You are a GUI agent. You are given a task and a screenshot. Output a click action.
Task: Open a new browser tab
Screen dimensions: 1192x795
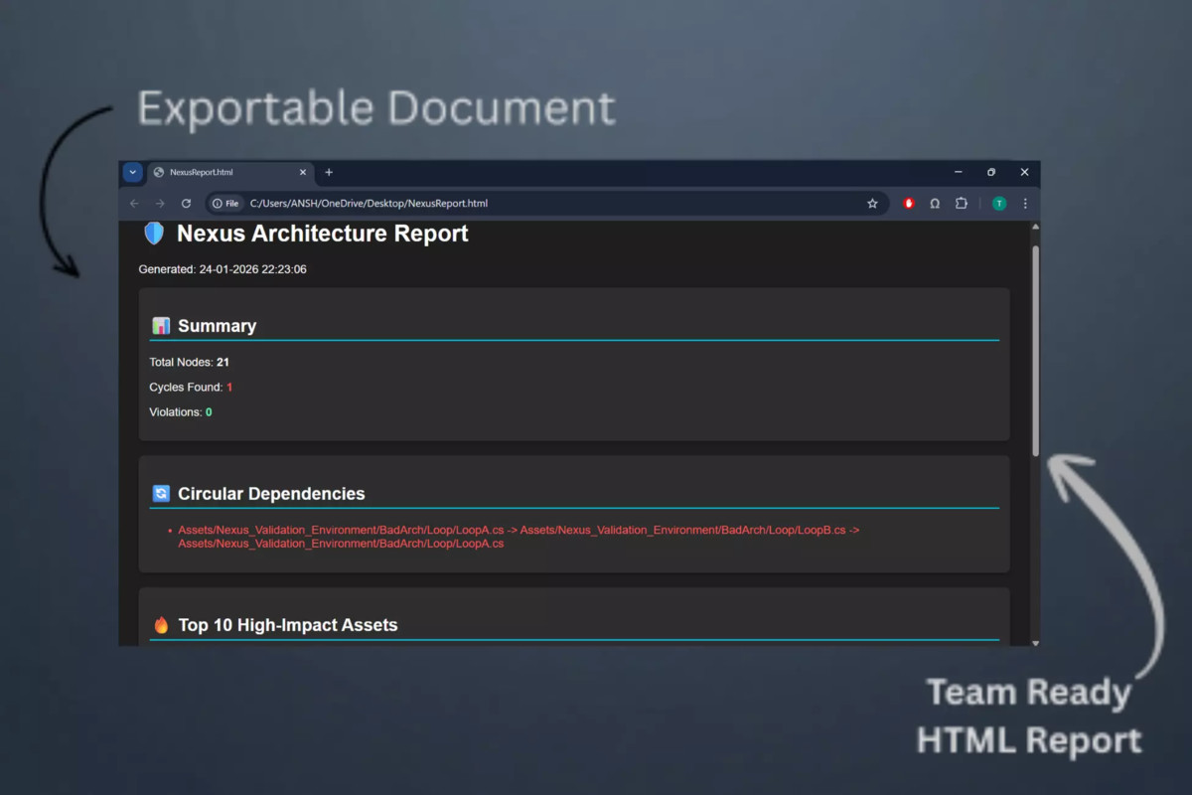point(329,173)
